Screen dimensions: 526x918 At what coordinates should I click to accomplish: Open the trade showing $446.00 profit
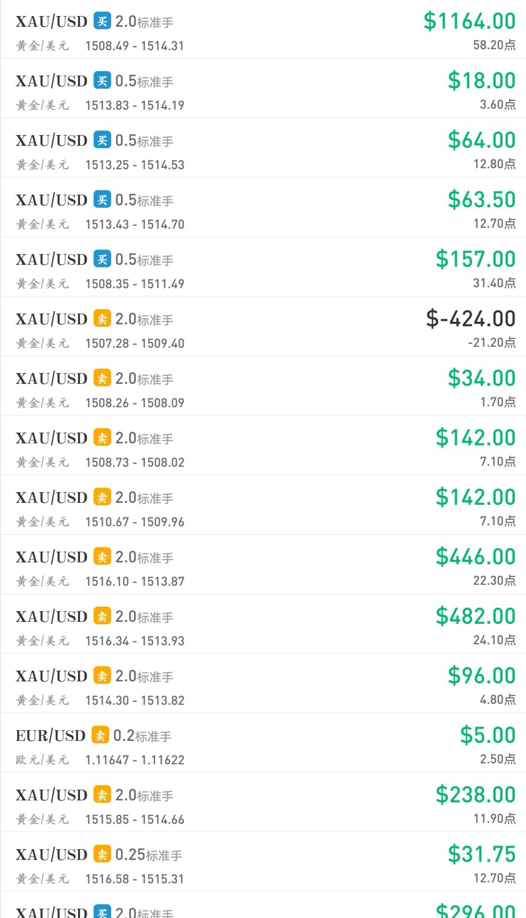tap(263, 564)
